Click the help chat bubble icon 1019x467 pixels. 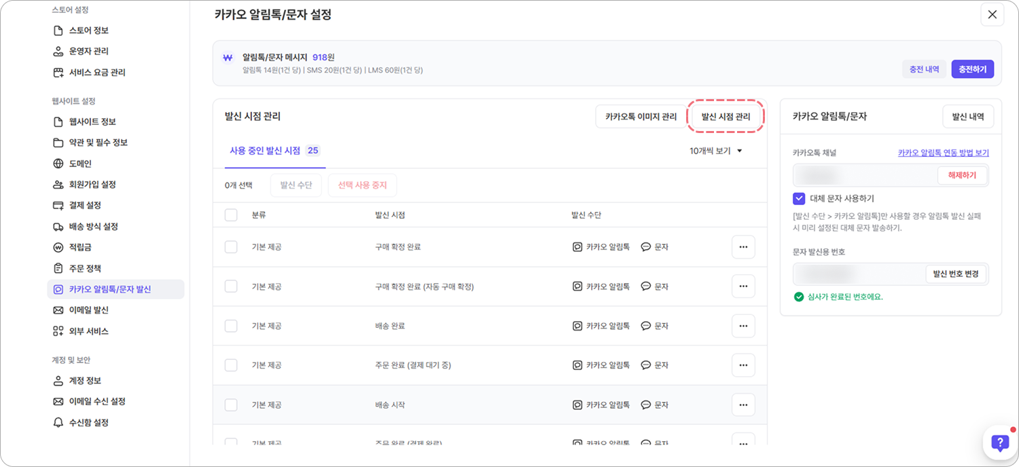[x=1000, y=443]
